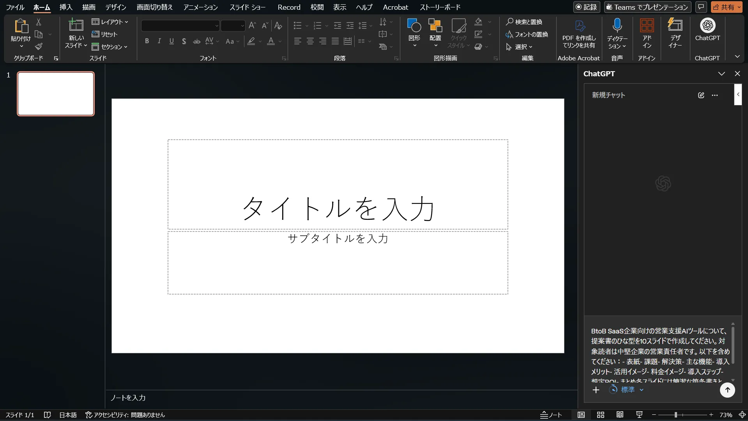Click the Clear All Formatting icon
Image resolution: width=748 pixels, height=421 pixels.
[278, 26]
